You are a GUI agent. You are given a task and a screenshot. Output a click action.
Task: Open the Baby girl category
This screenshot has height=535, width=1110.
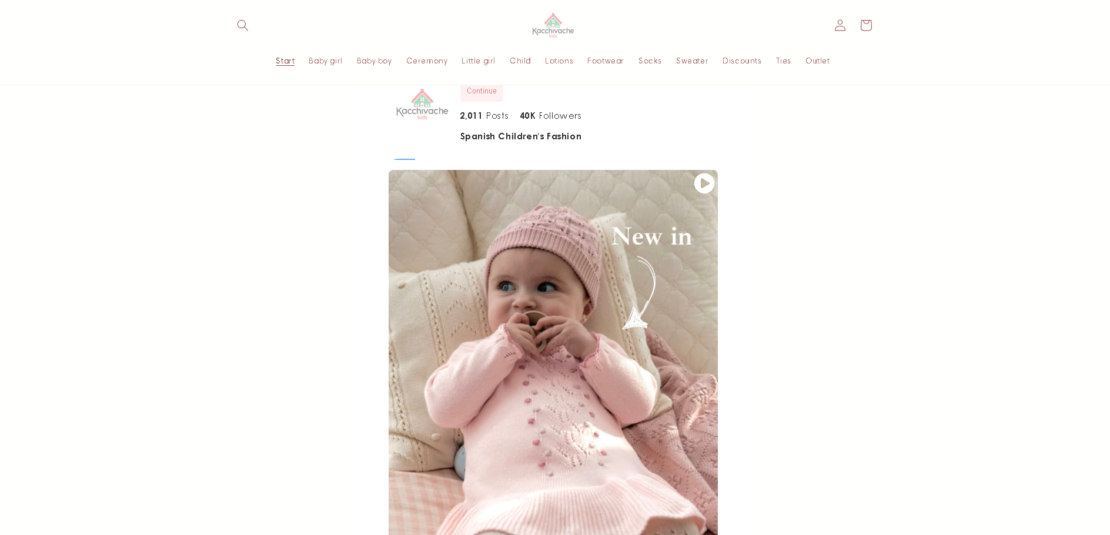click(x=326, y=61)
